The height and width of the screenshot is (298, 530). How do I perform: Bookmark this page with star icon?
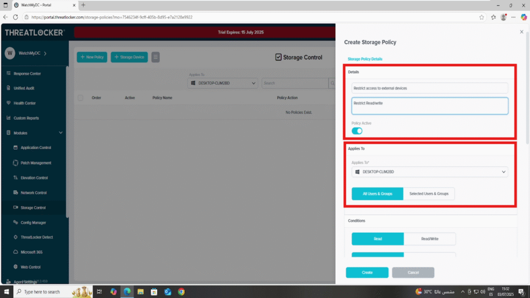tap(482, 17)
